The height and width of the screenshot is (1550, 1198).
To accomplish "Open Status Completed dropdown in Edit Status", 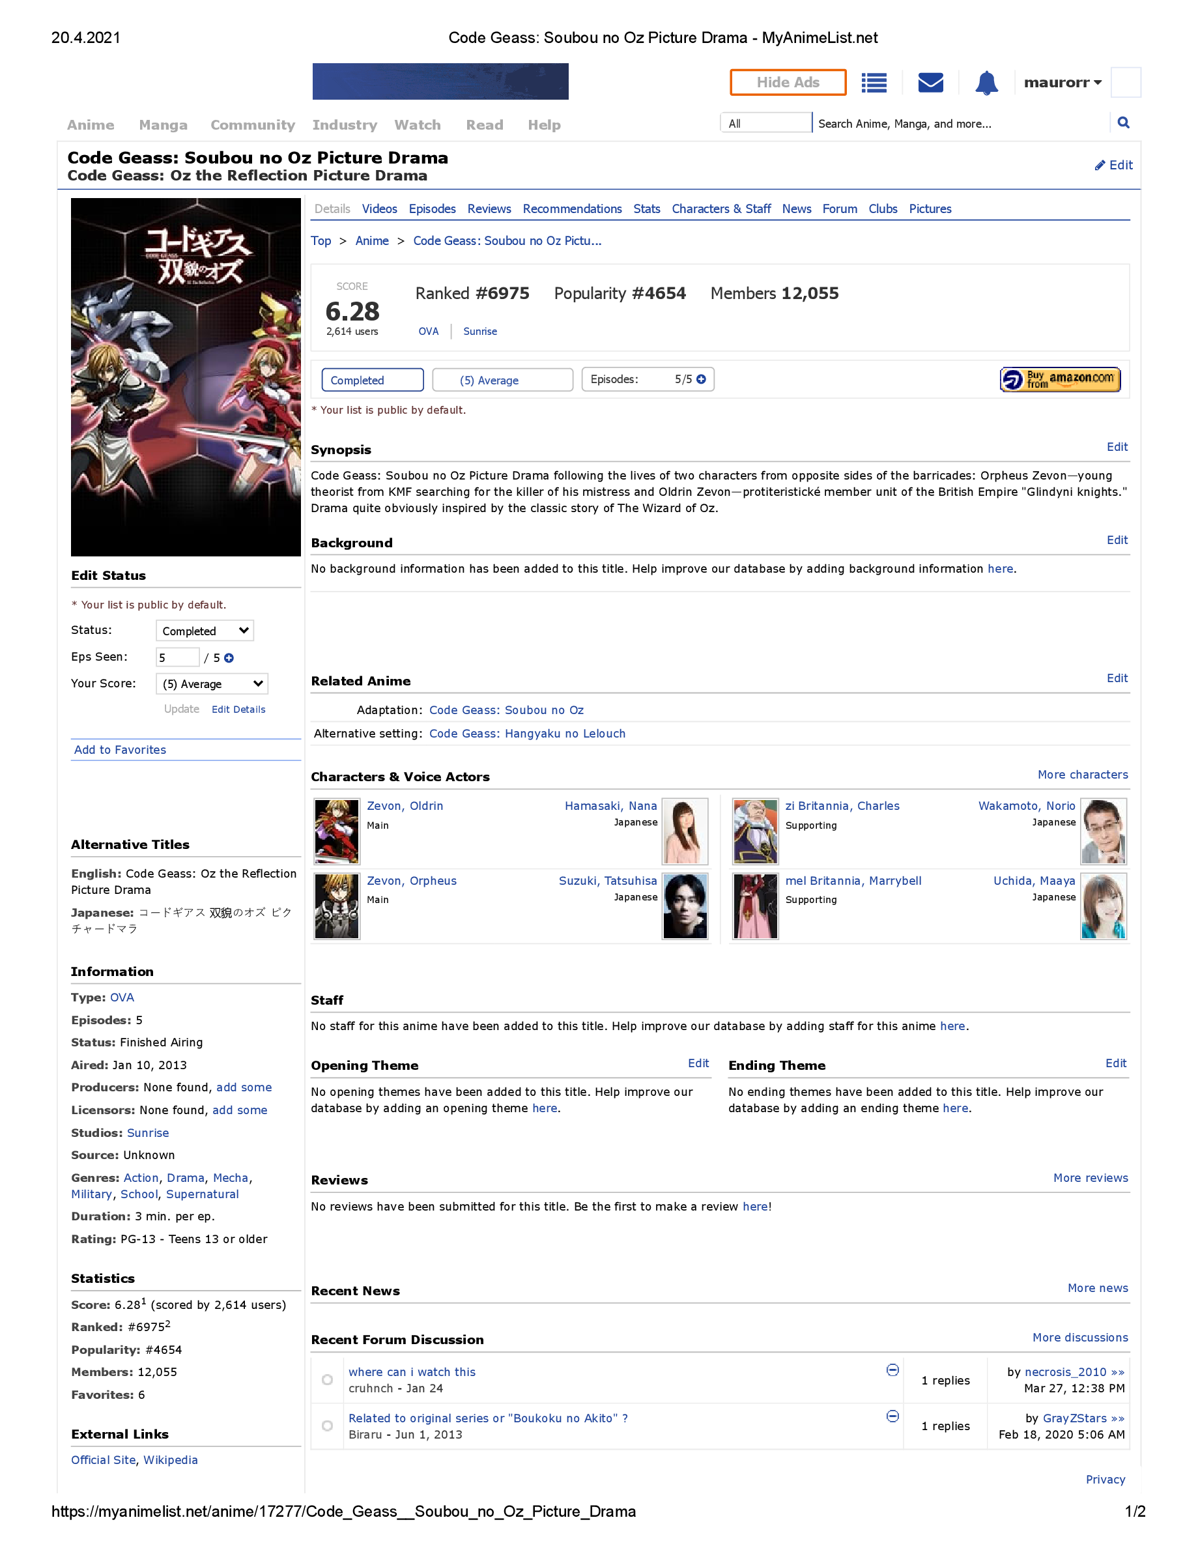I will point(205,631).
